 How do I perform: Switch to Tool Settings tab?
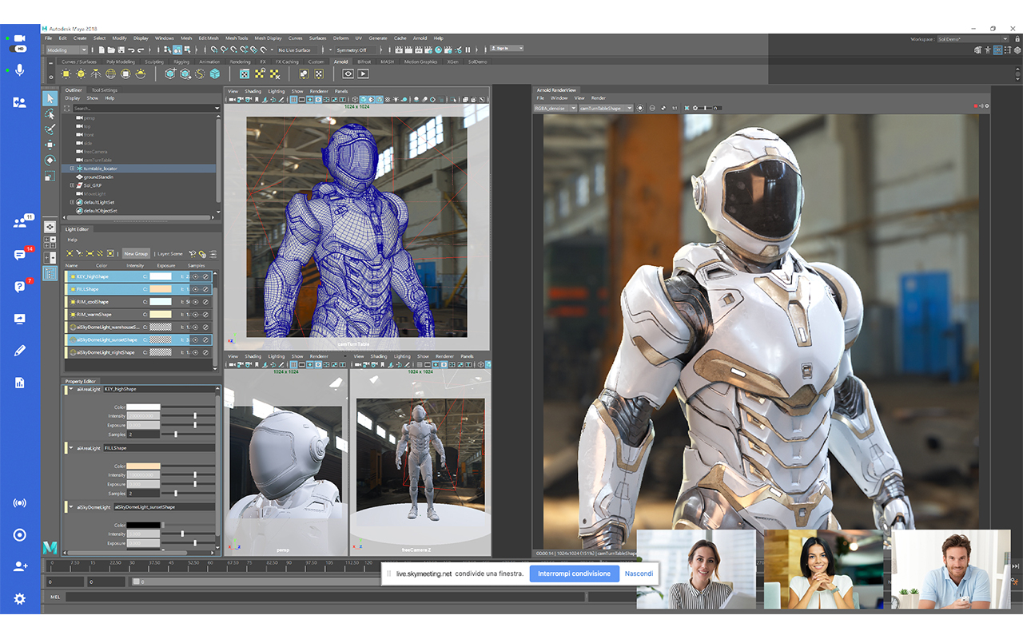(x=104, y=90)
